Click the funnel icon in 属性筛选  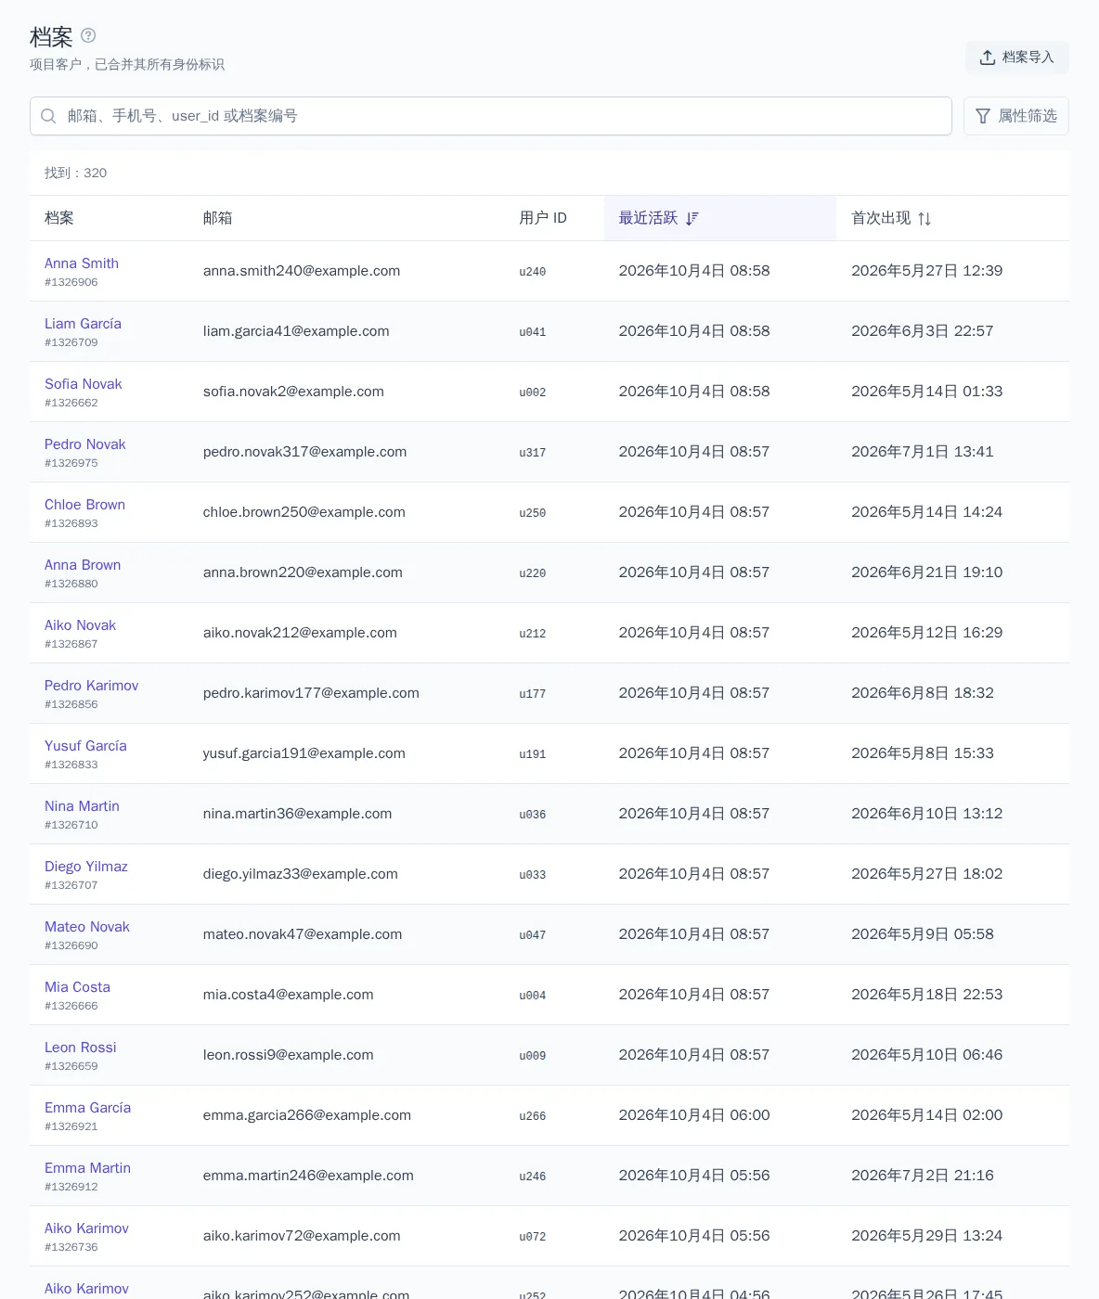point(983,116)
